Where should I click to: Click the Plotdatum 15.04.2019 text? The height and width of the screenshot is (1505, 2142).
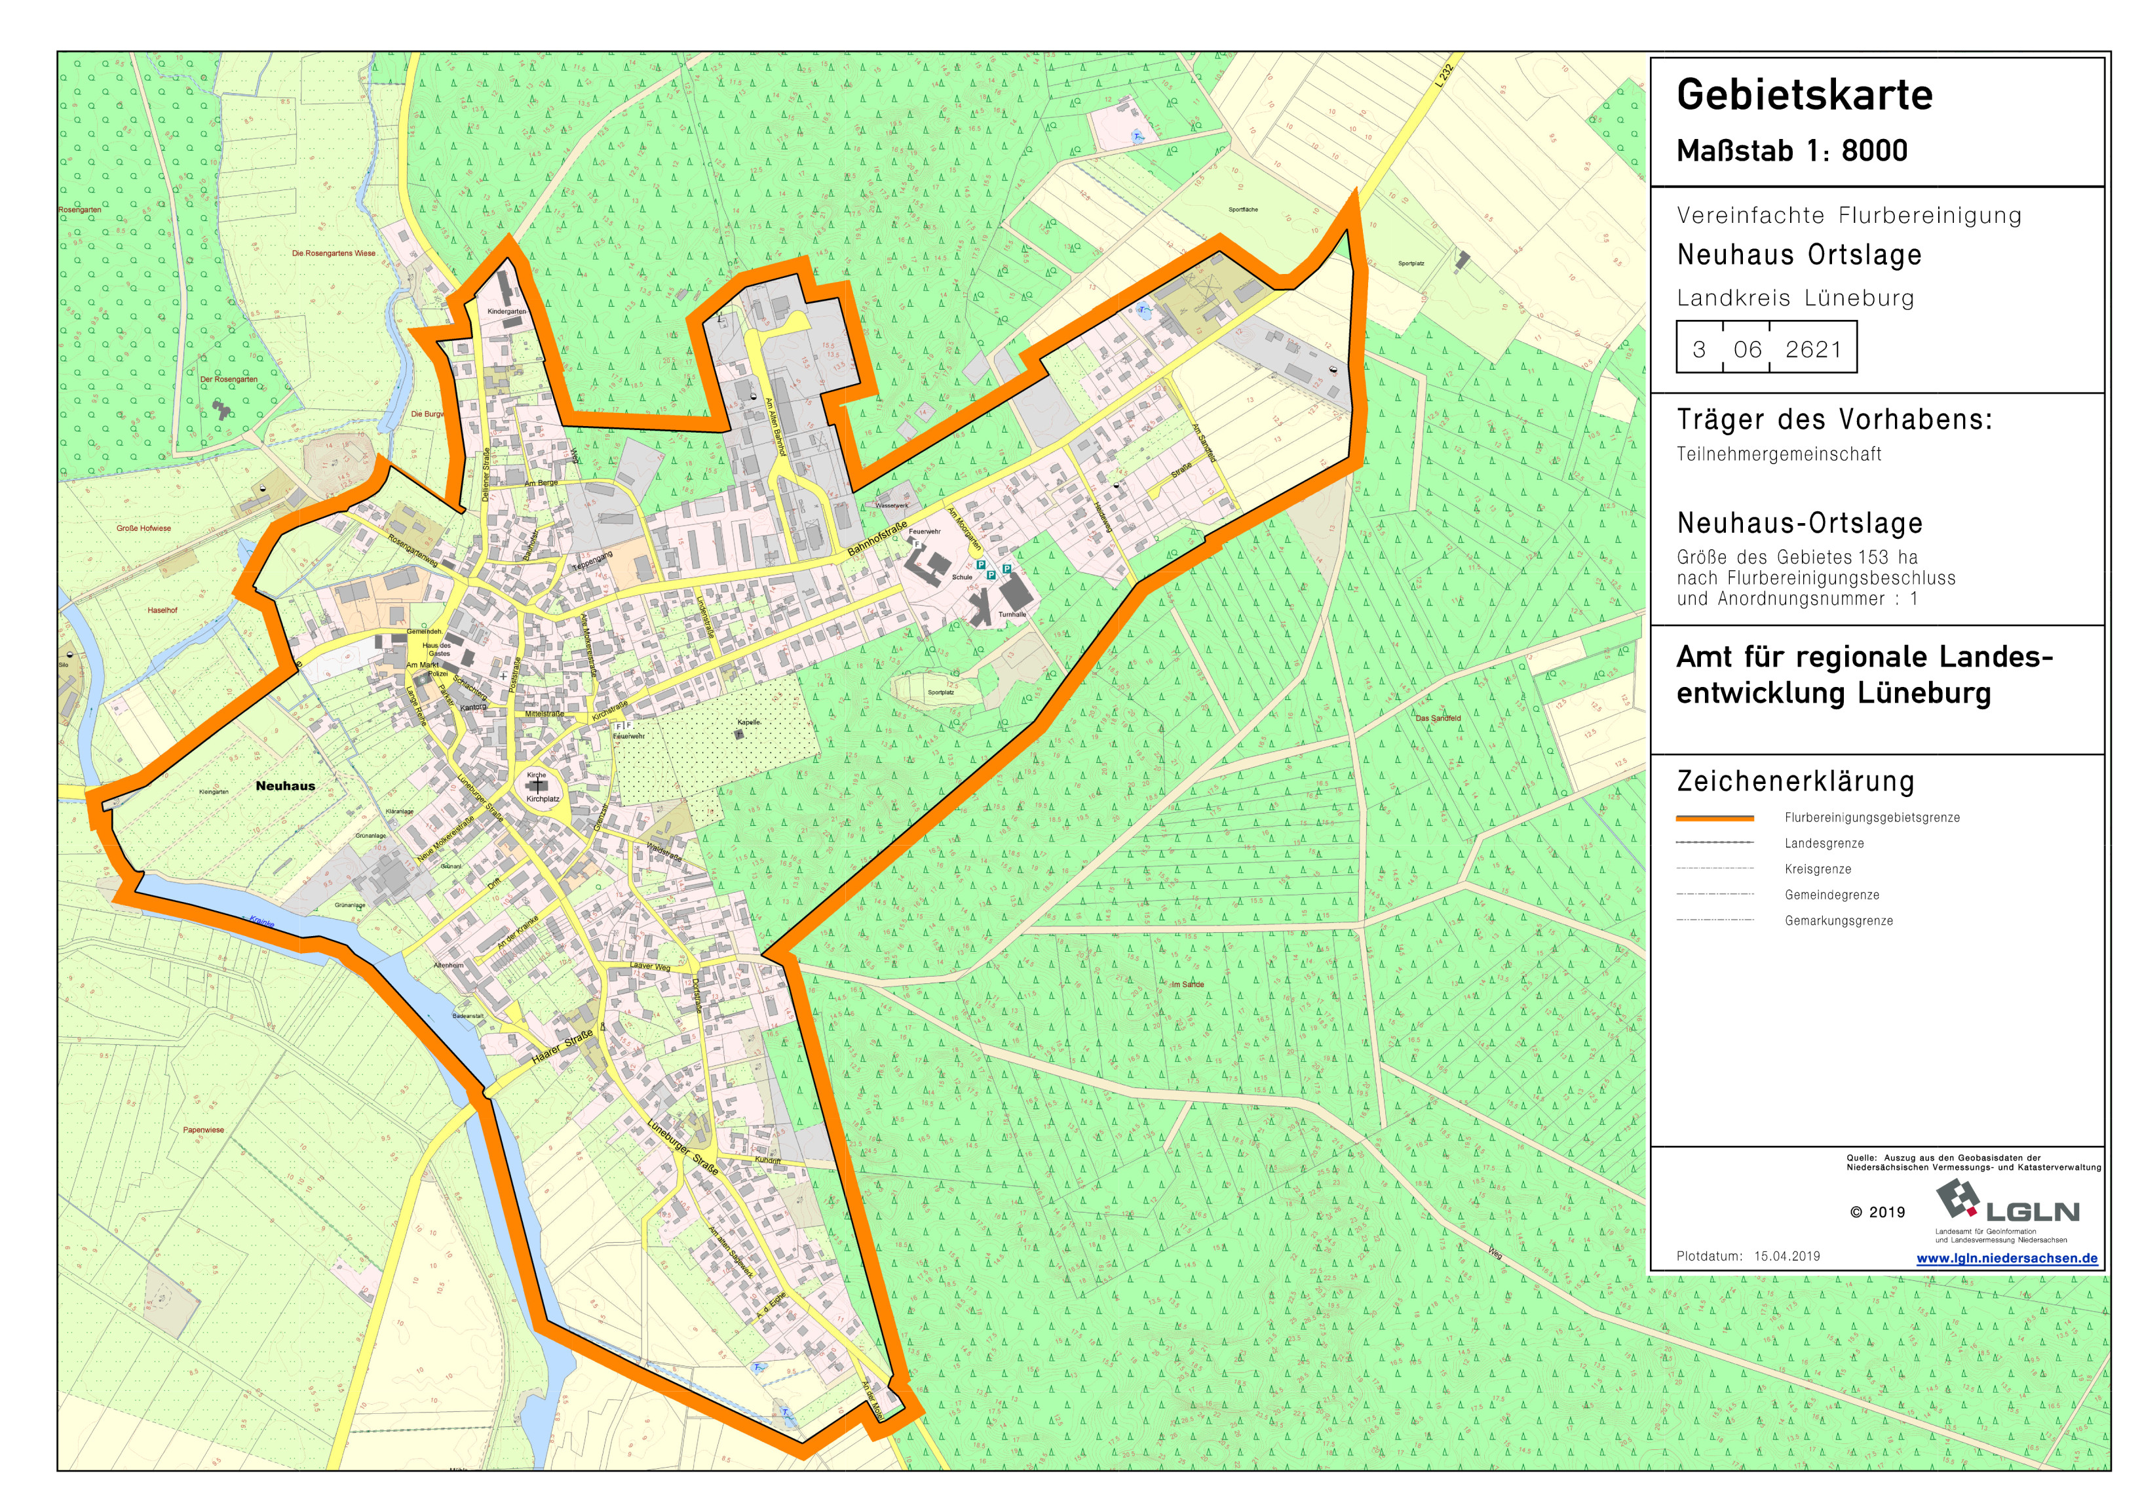pyautogui.click(x=1748, y=1256)
